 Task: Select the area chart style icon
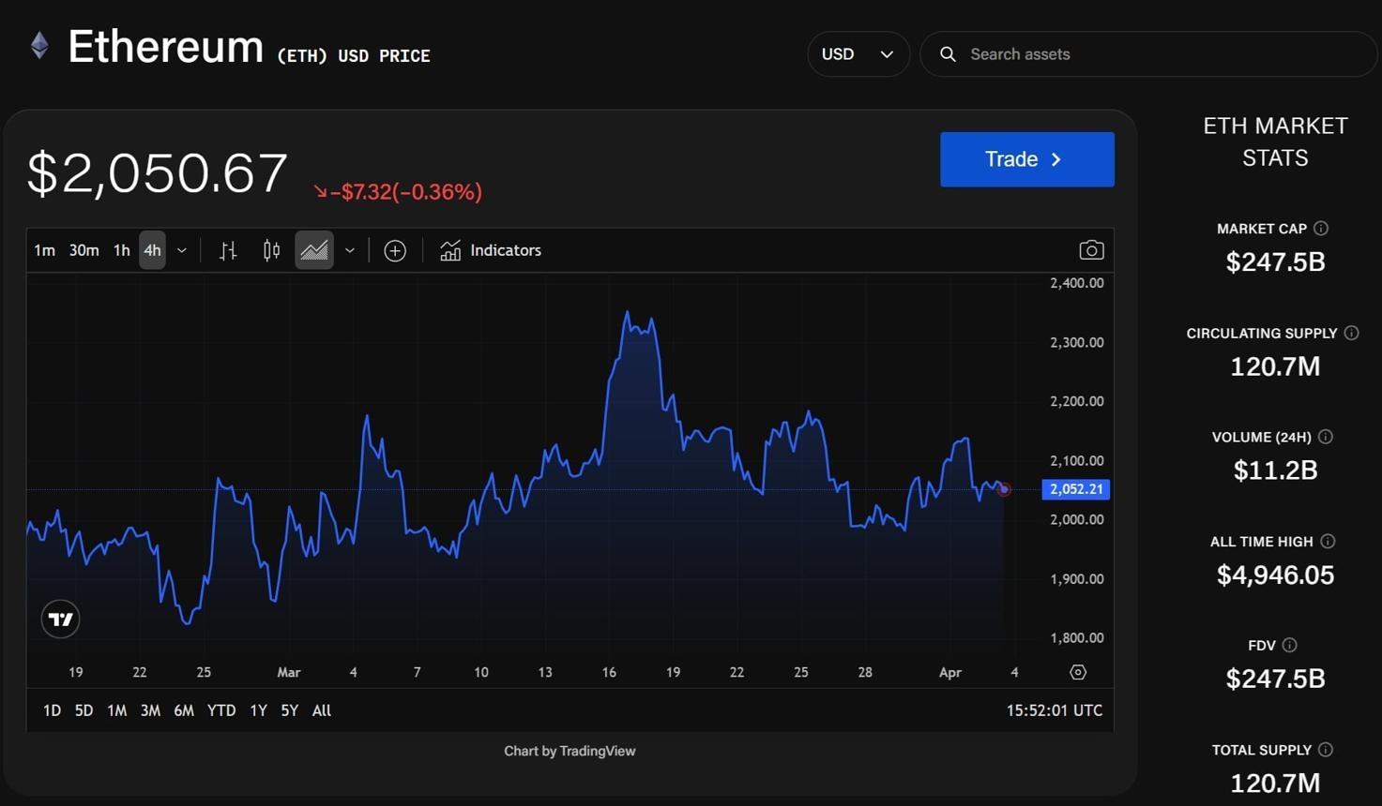314,250
